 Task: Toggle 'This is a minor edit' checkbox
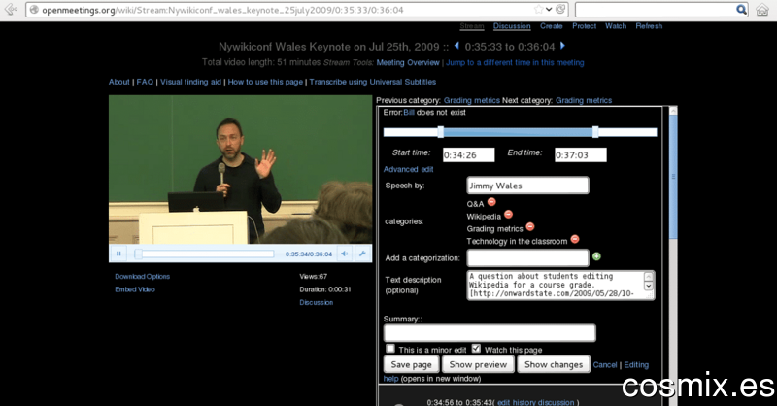[390, 348]
